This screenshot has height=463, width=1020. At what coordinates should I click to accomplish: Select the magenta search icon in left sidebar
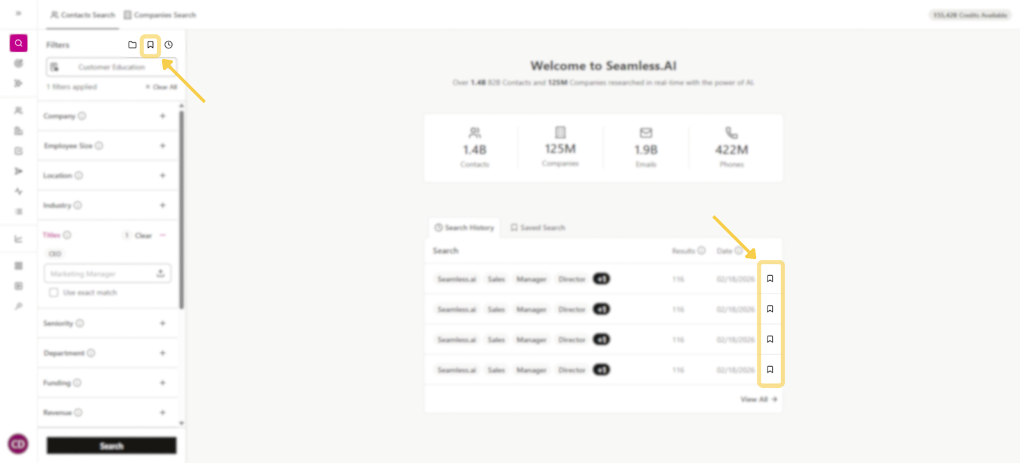(18, 43)
